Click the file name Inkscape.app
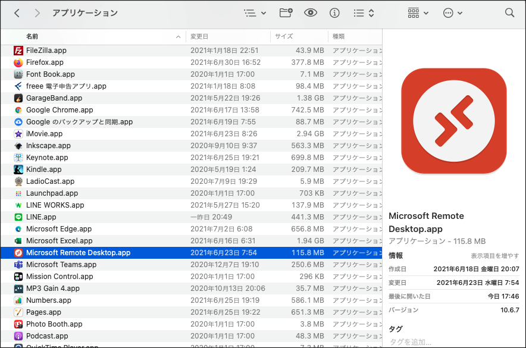526x348 pixels. click(48, 146)
